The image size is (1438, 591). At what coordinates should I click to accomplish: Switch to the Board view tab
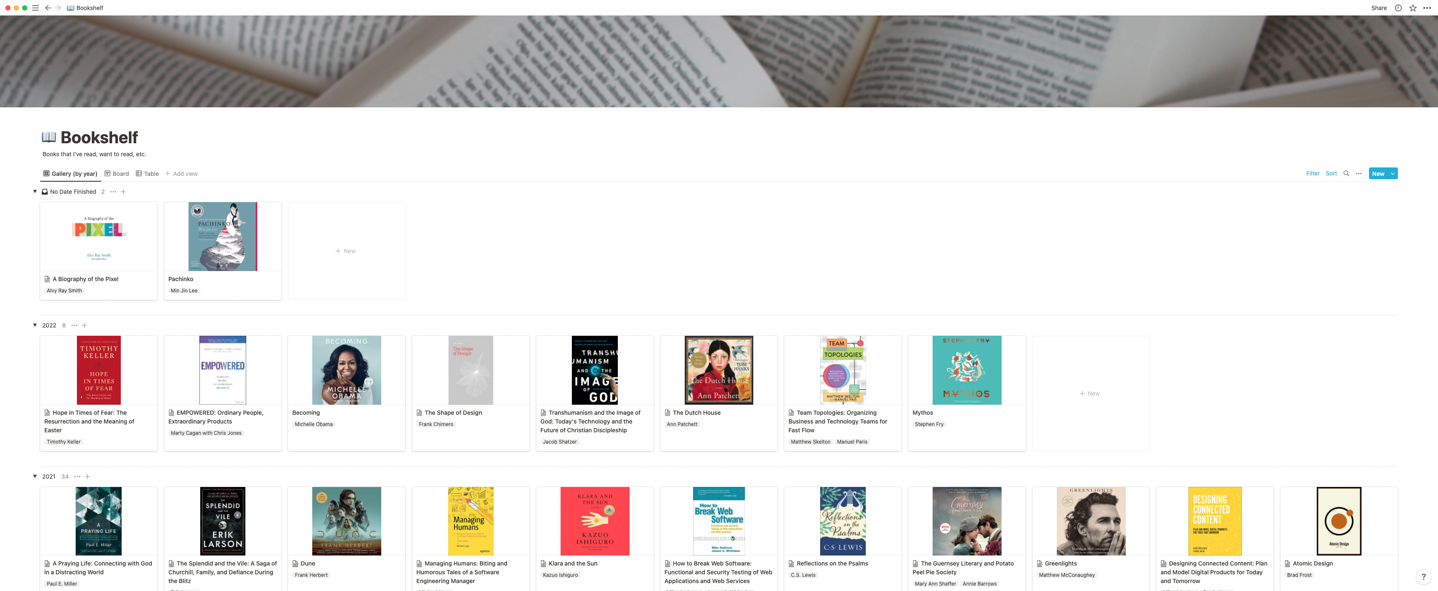coord(116,173)
